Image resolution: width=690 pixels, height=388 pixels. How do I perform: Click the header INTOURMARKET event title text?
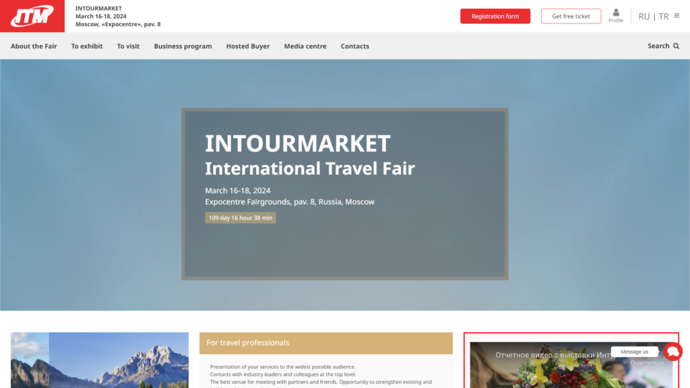coord(98,8)
